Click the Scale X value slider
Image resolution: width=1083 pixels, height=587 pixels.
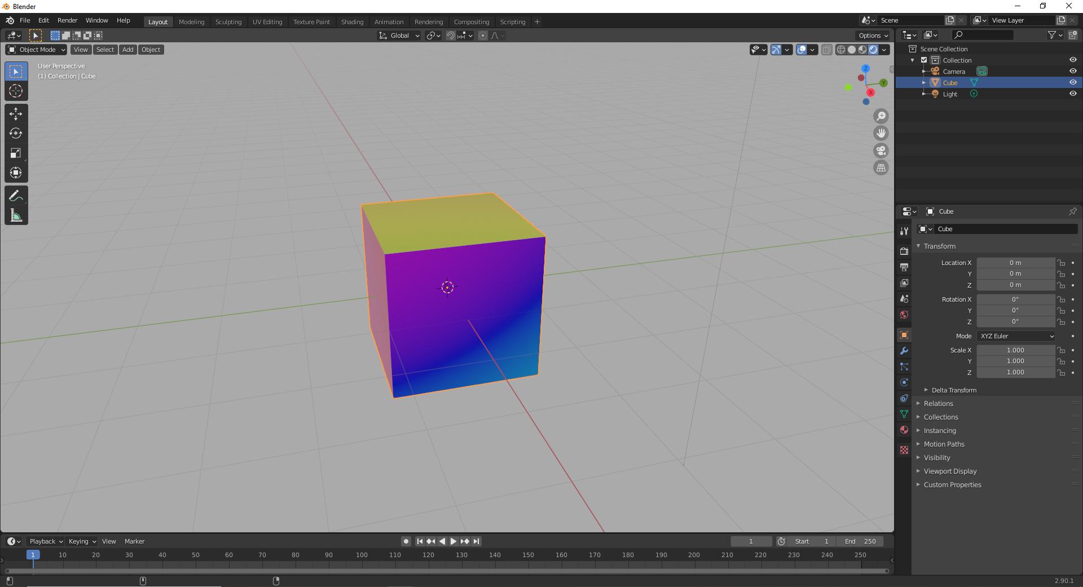pyautogui.click(x=1015, y=350)
